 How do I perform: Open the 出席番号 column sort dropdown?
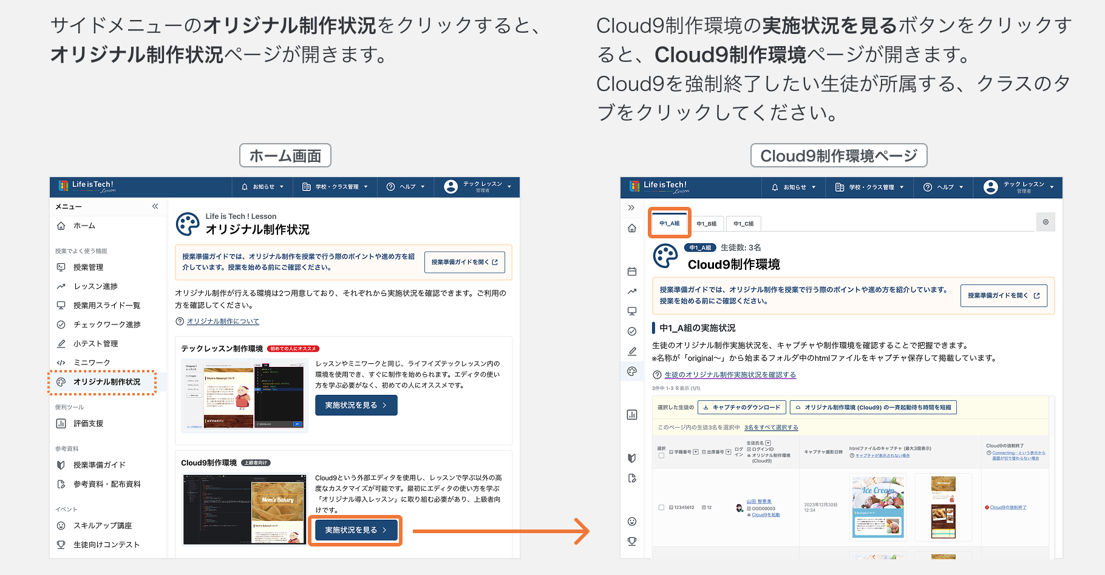tap(729, 452)
